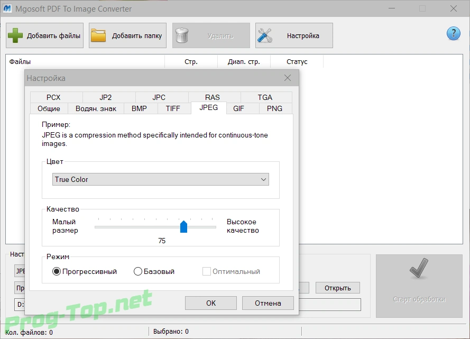Click the Удалить button label
The width and height of the screenshot is (470, 339).
pyautogui.click(x=220, y=36)
